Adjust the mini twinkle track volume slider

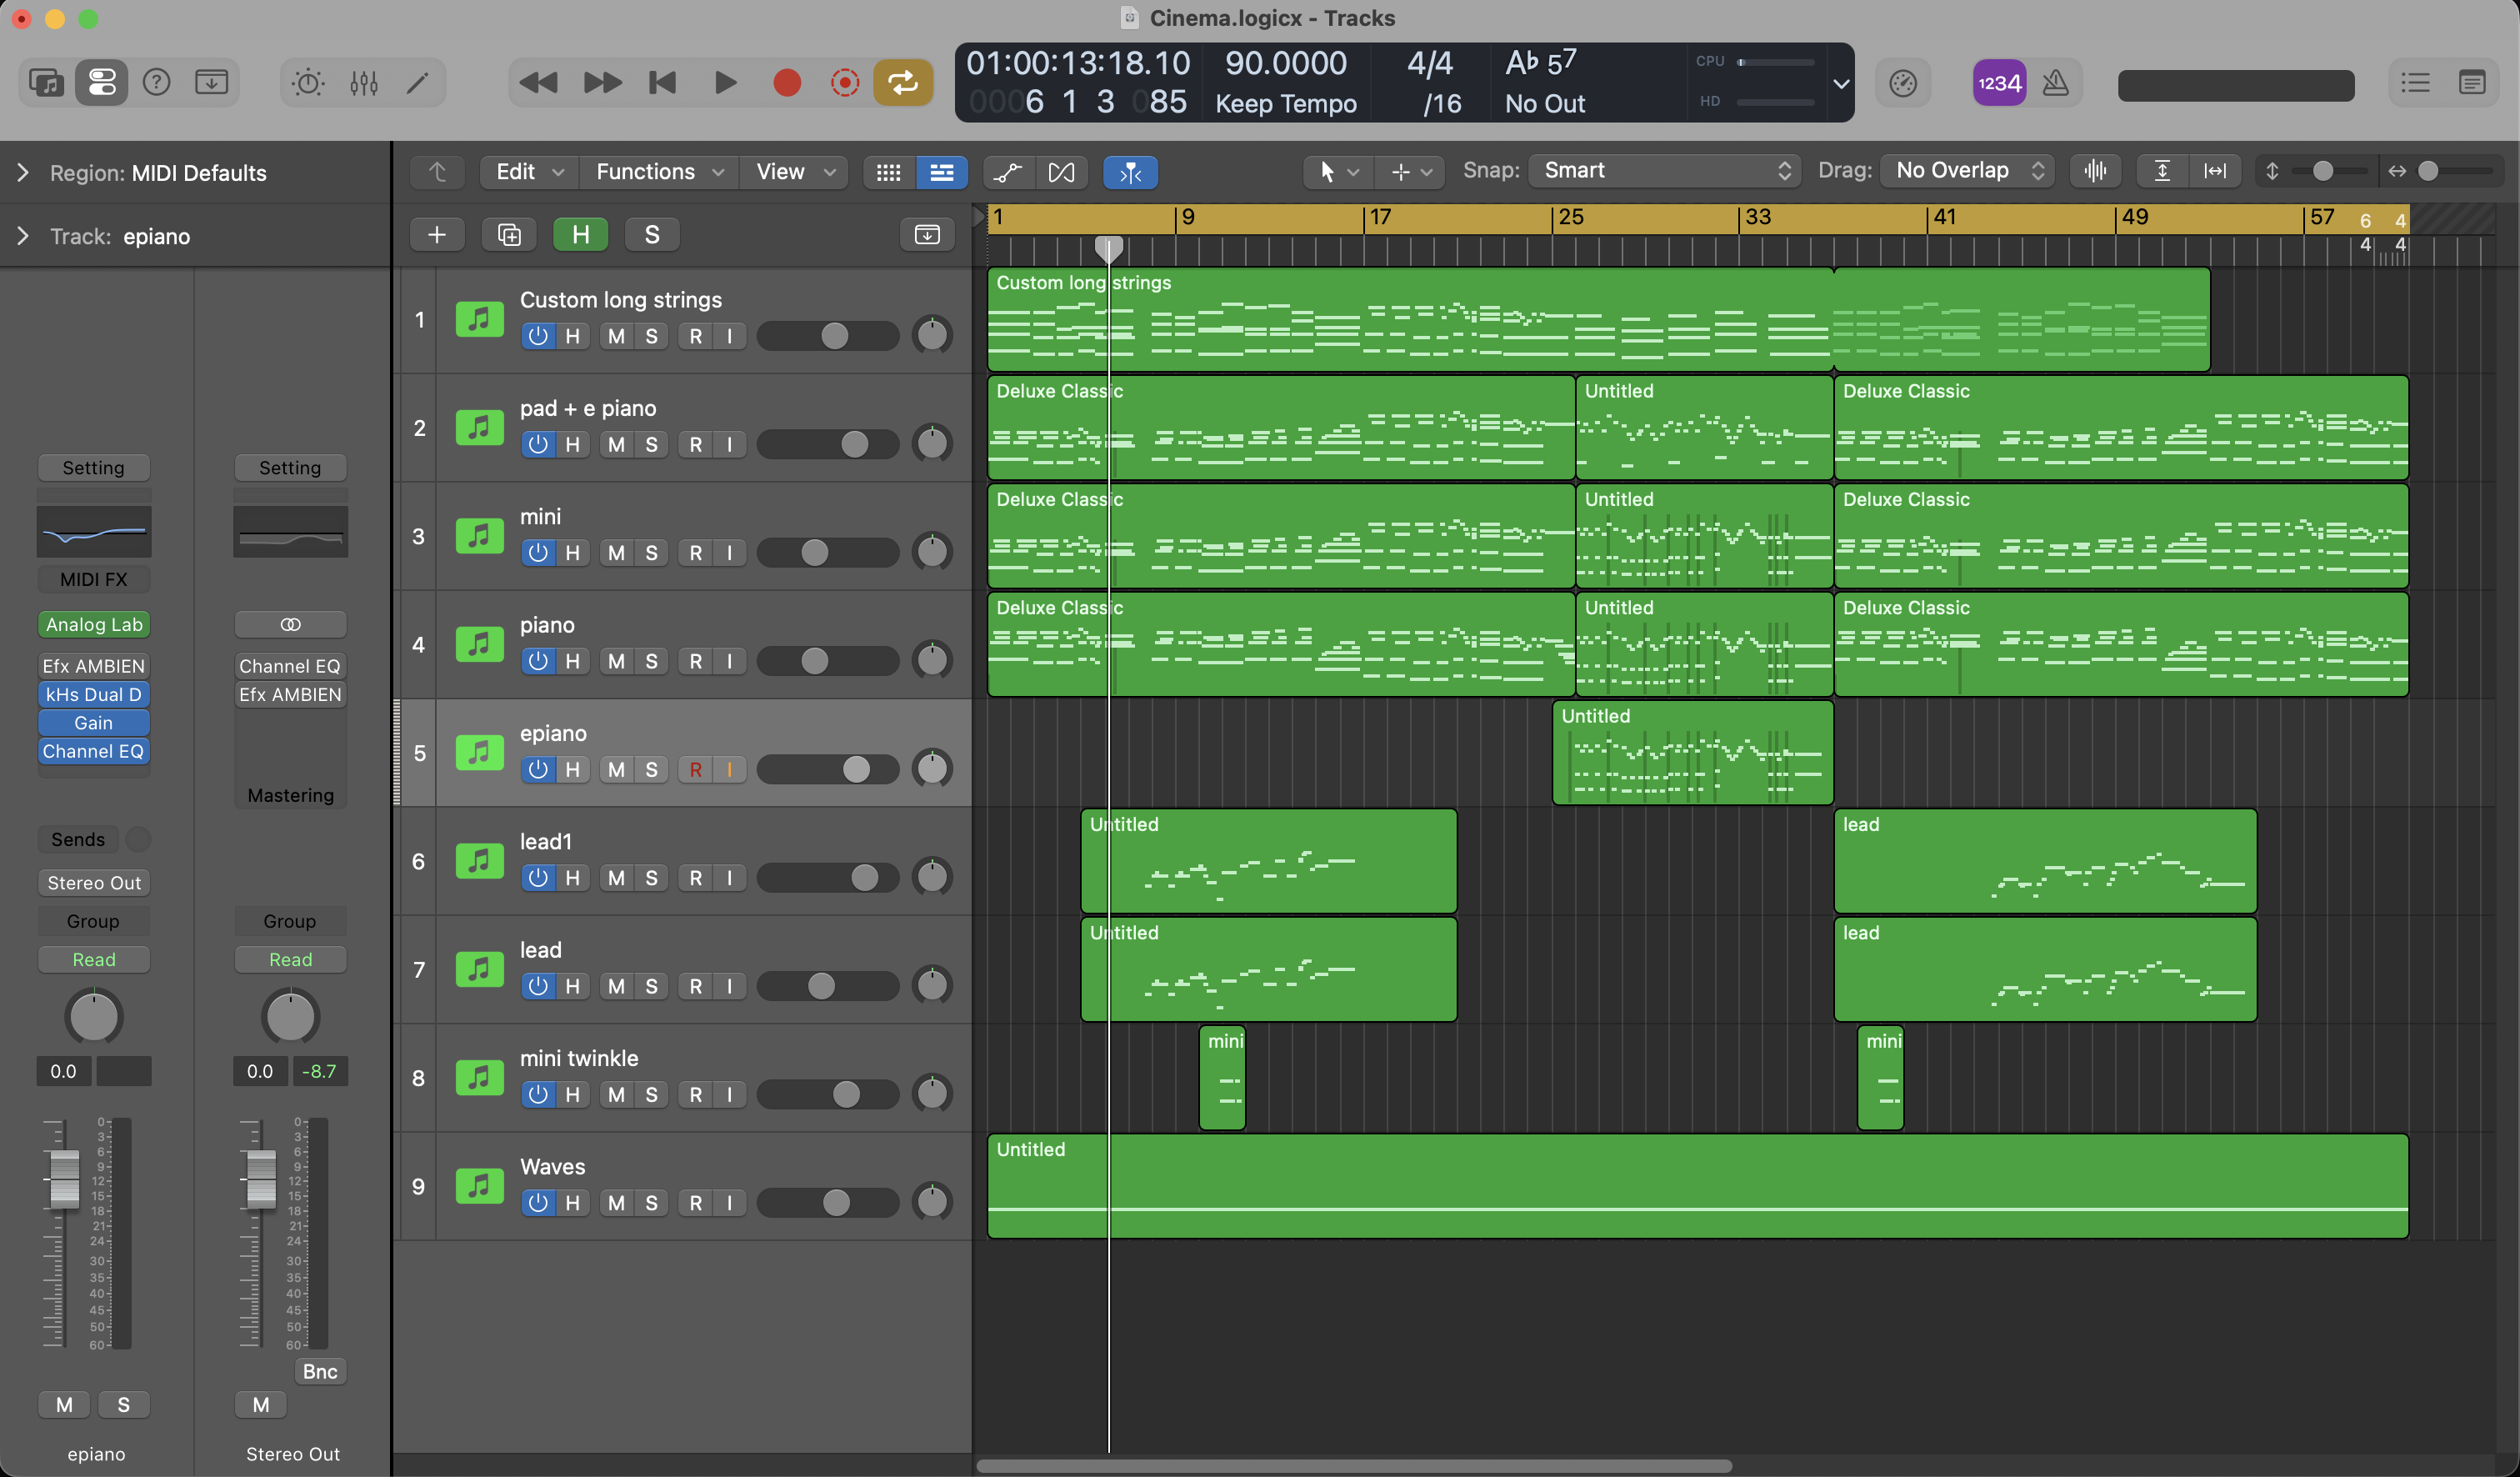click(x=846, y=1095)
